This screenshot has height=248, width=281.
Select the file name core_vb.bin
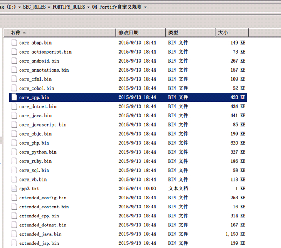33,180
